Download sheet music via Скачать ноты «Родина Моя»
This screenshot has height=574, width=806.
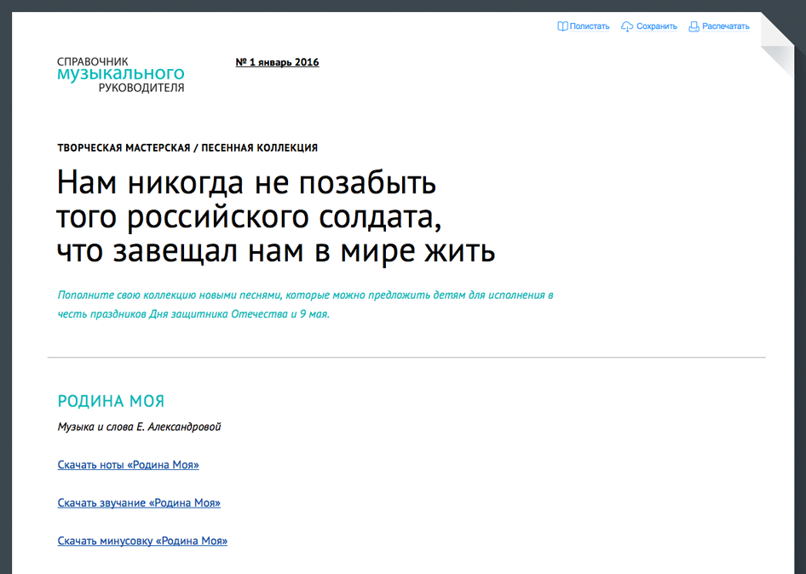pos(128,464)
